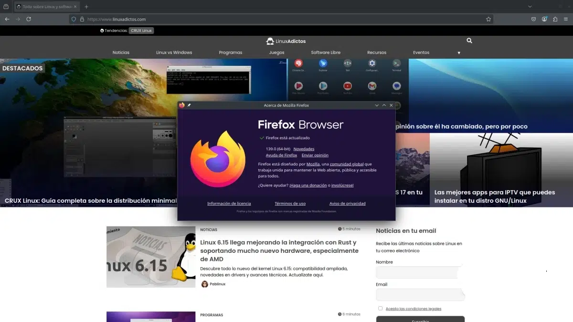Click the tracking protection shield in the address bar
The width and height of the screenshot is (573, 322).
pos(73,19)
